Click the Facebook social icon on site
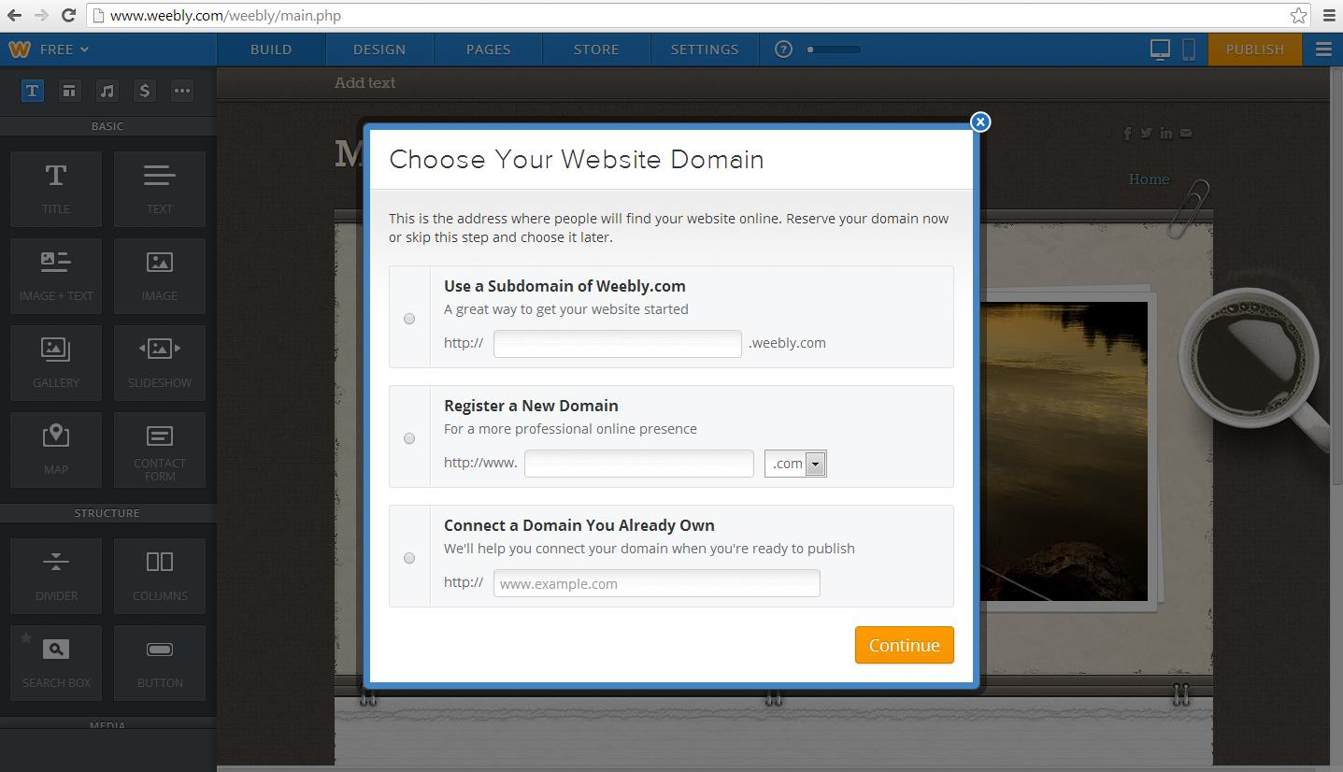Viewport: 1343px width, 772px height. coord(1128,134)
